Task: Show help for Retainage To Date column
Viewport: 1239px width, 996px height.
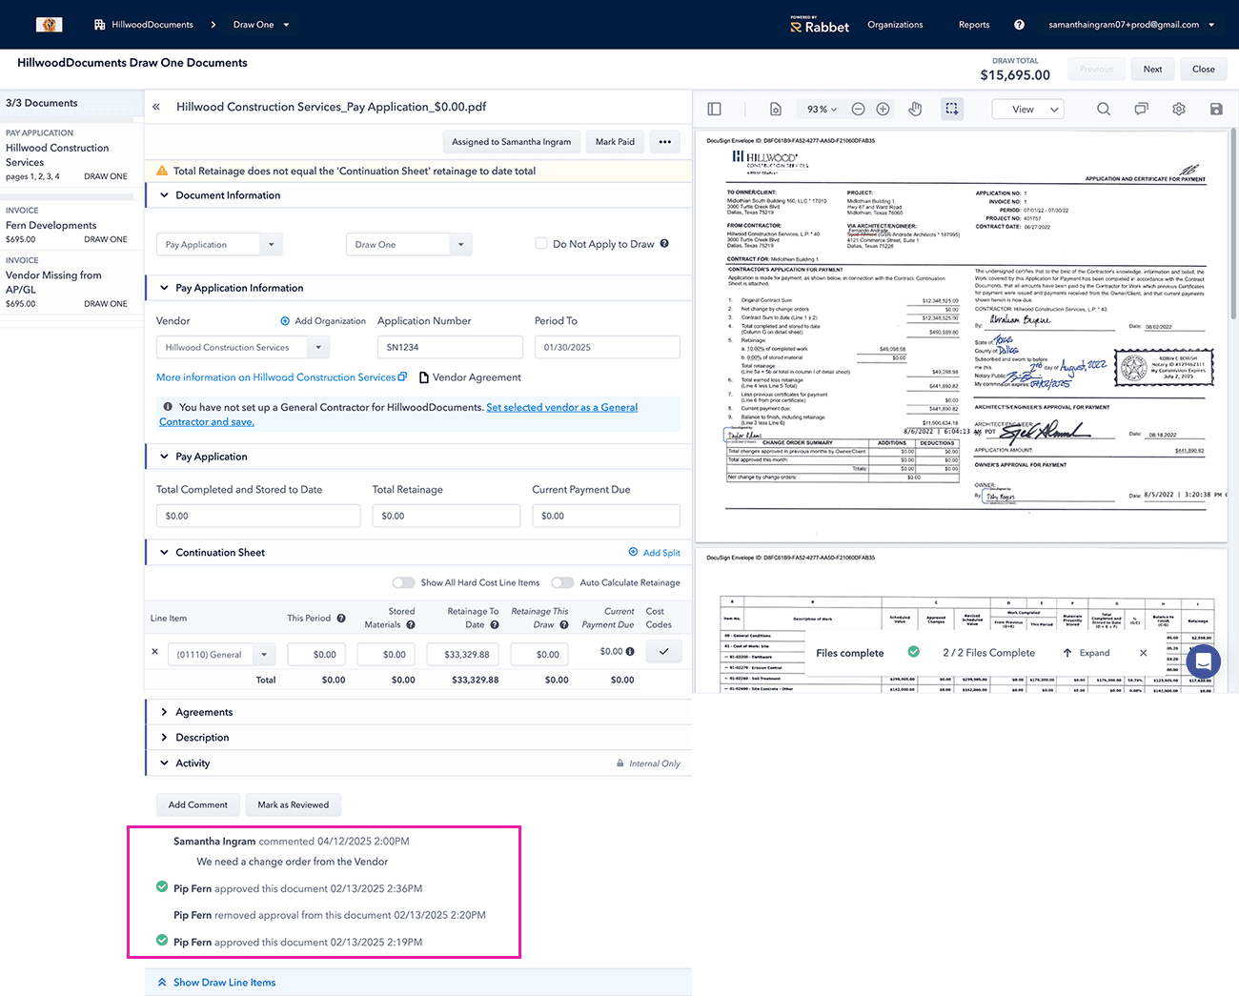Action: [495, 625]
